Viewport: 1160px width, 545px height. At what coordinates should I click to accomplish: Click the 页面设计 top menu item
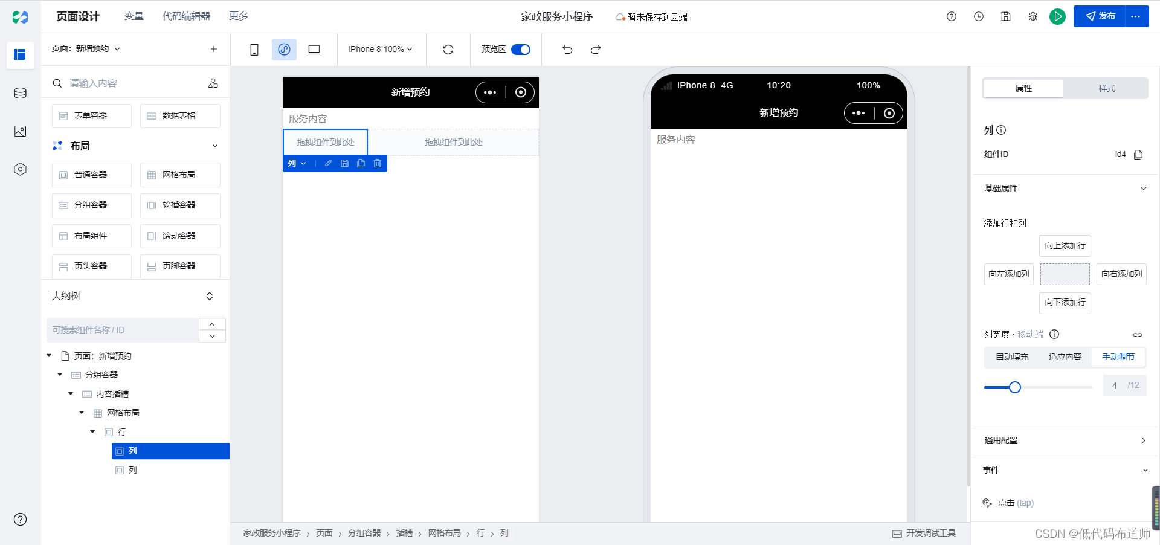(78, 16)
